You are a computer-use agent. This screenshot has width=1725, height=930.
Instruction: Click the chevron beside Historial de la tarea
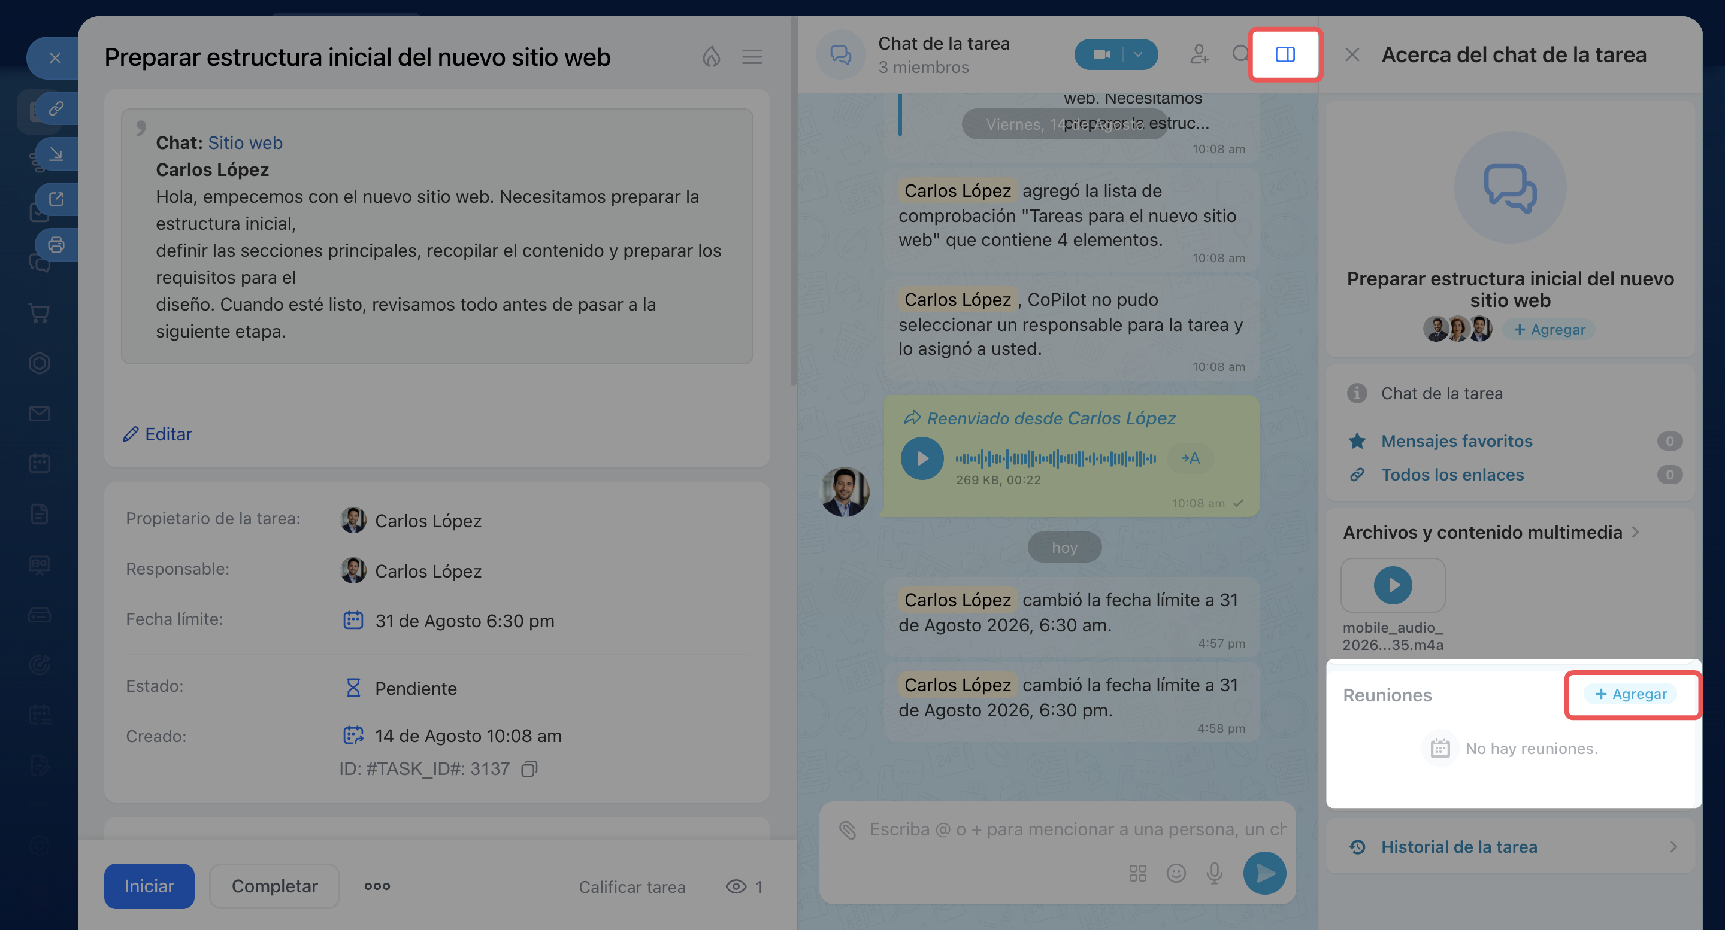[x=1673, y=847]
